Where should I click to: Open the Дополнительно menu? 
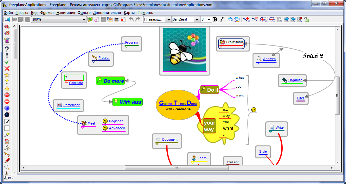coord(107,13)
